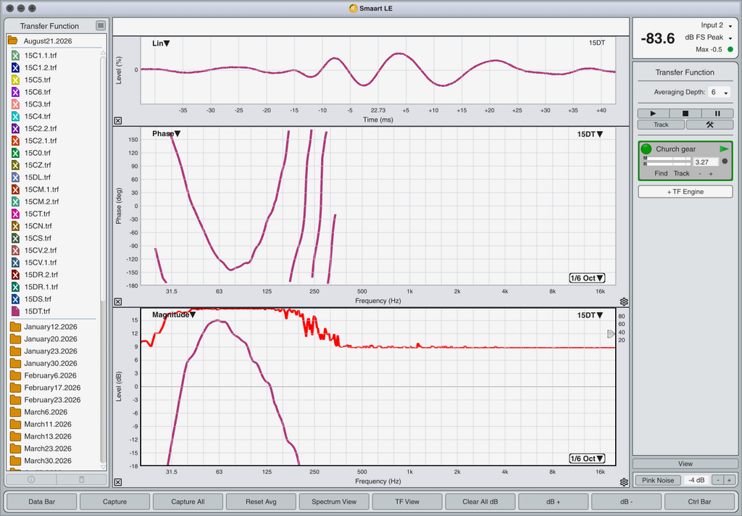
Task: Open the Lin impulse view dropdown
Action: point(161,43)
